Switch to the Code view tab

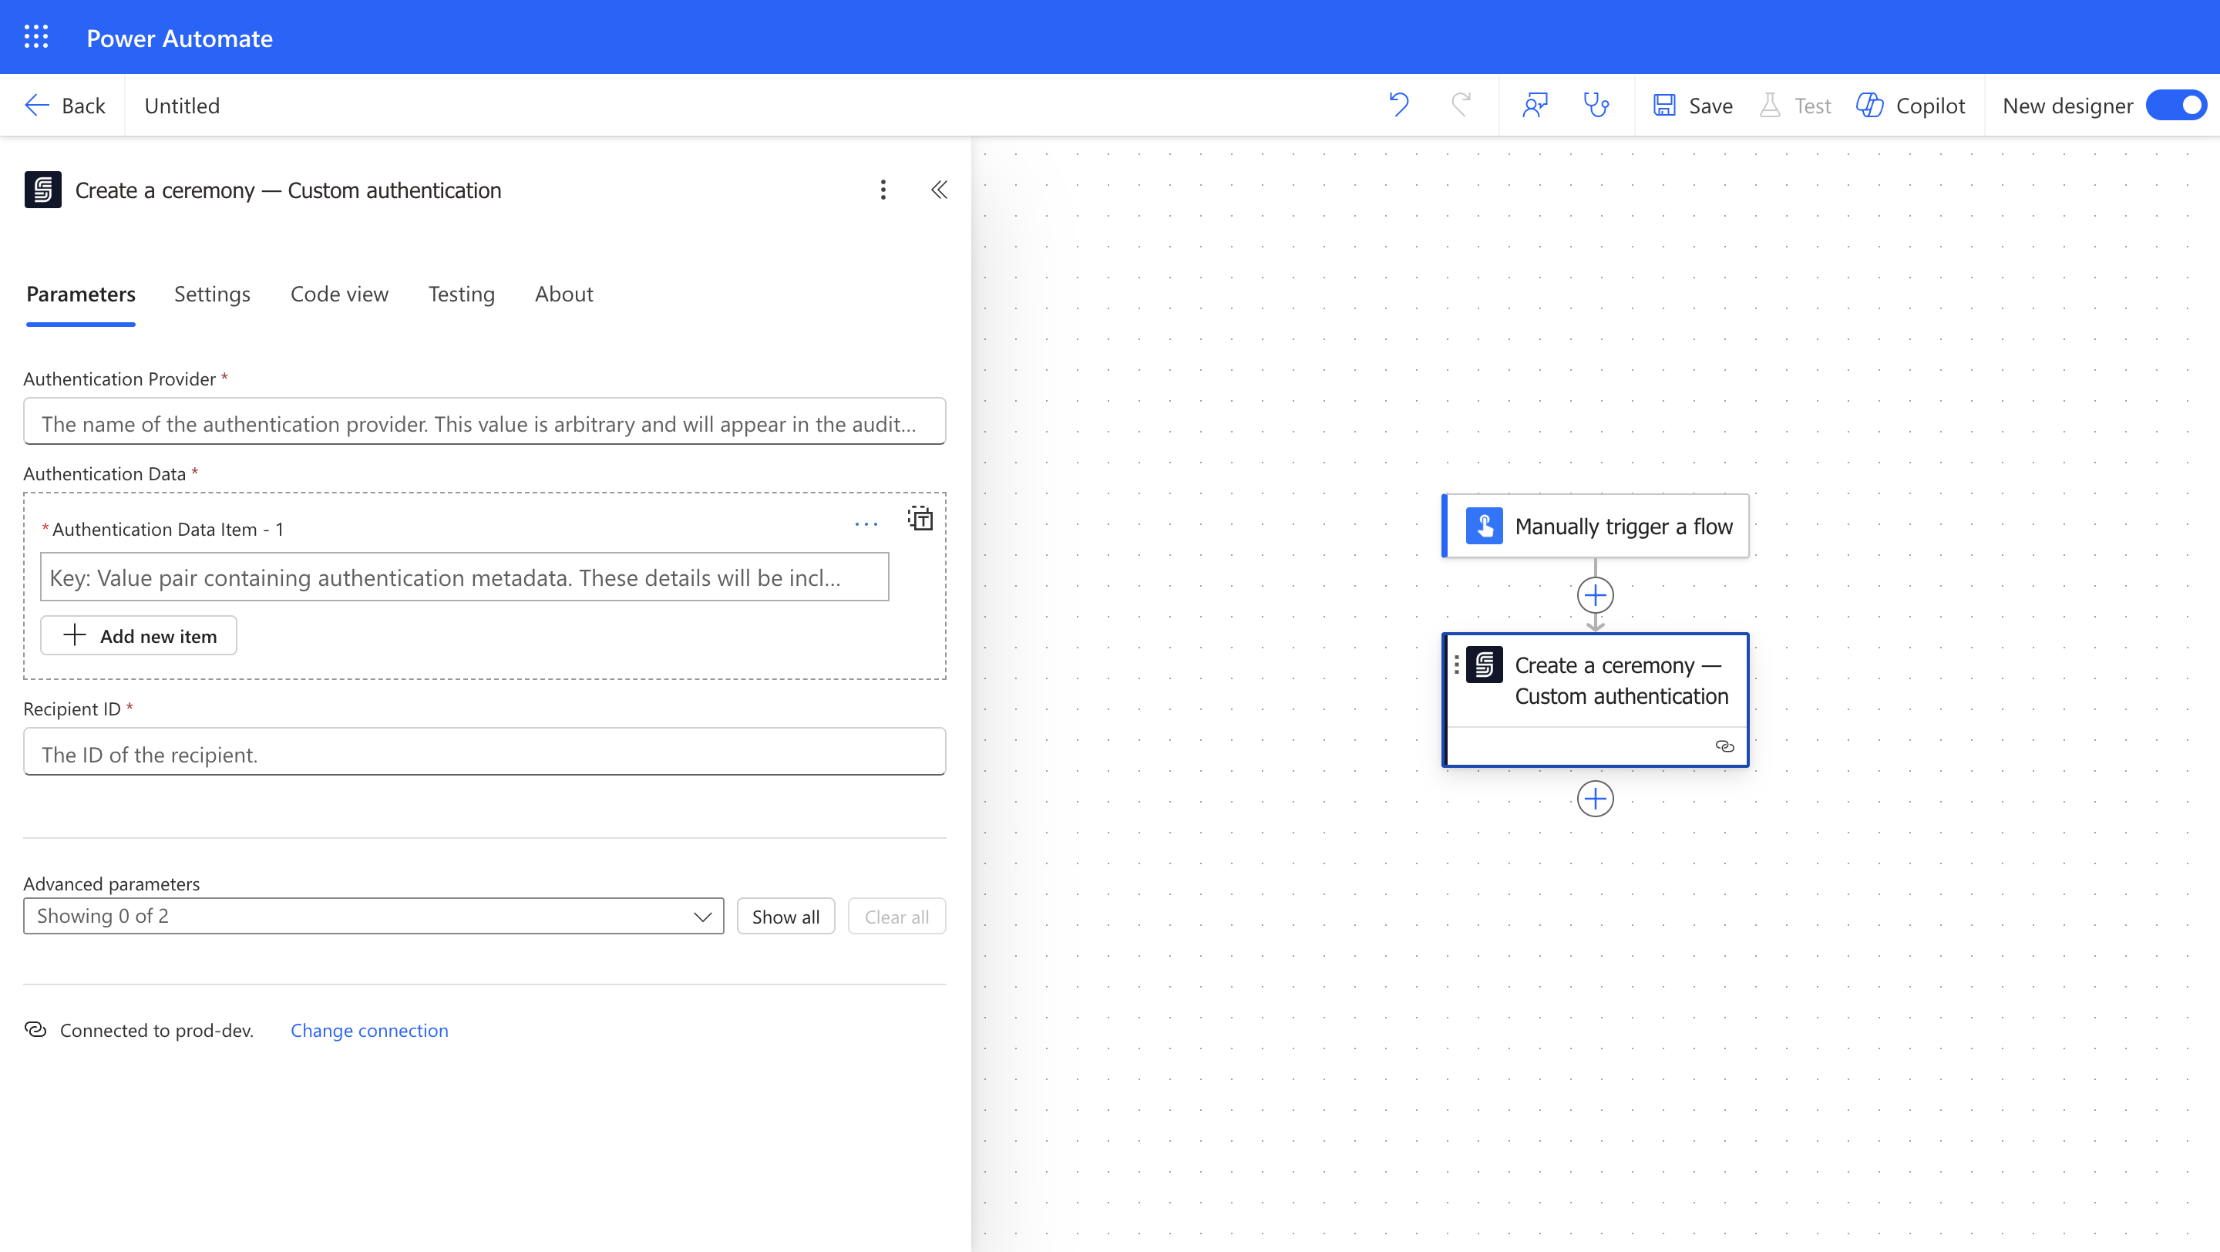[x=338, y=294]
